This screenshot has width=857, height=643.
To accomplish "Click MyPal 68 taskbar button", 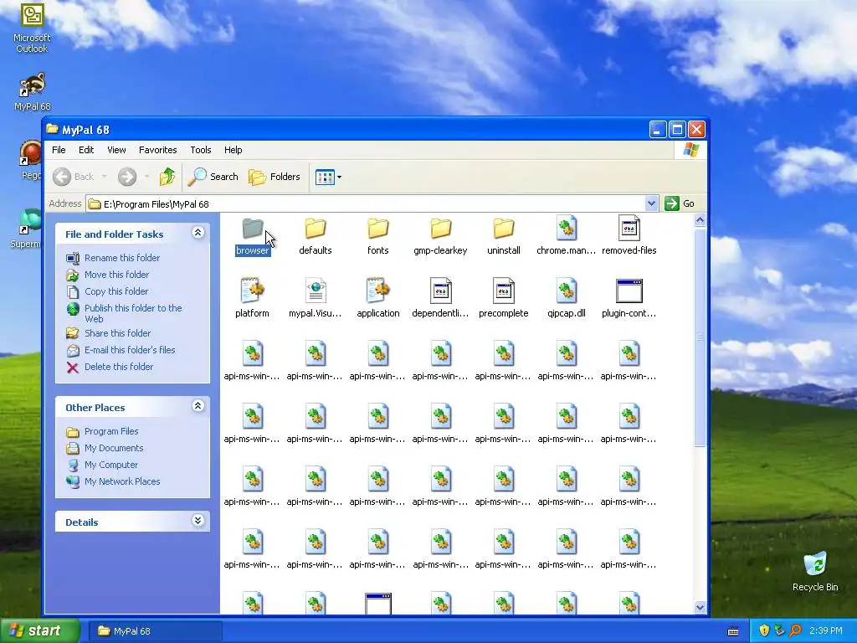I will click(155, 631).
